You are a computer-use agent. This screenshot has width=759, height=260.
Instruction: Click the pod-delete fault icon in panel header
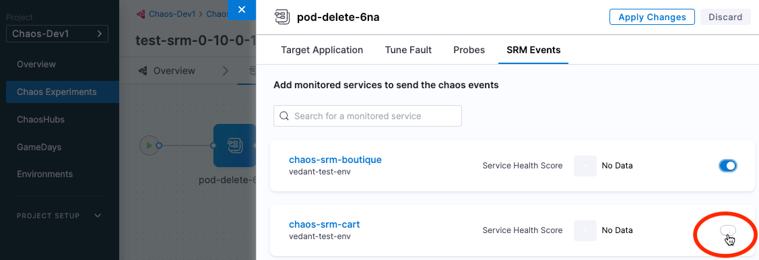(x=282, y=17)
